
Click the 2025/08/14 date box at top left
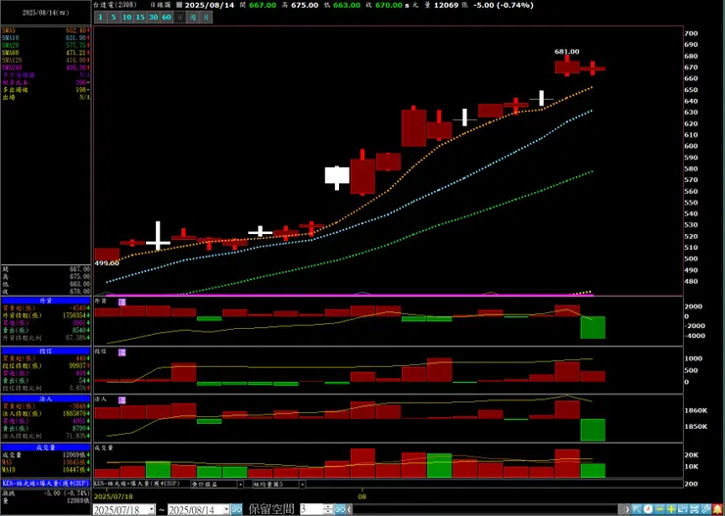pos(46,13)
